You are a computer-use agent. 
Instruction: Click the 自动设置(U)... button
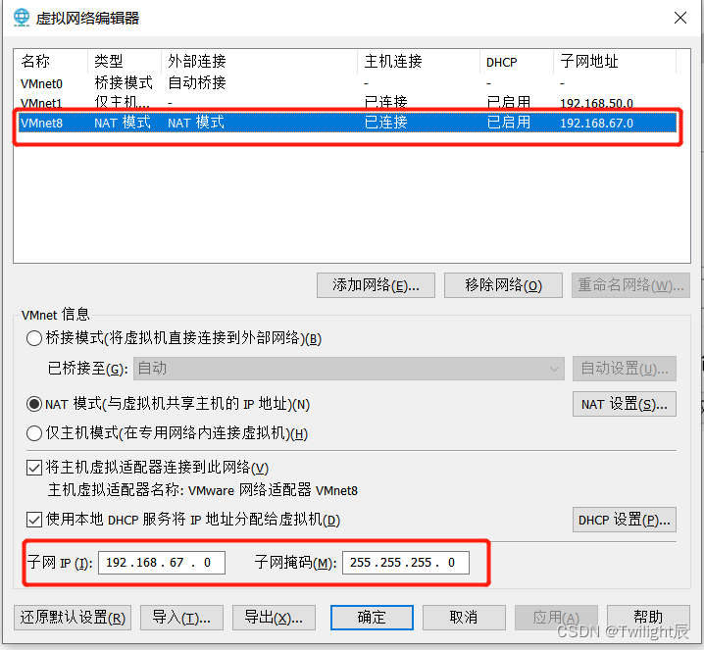coord(624,369)
